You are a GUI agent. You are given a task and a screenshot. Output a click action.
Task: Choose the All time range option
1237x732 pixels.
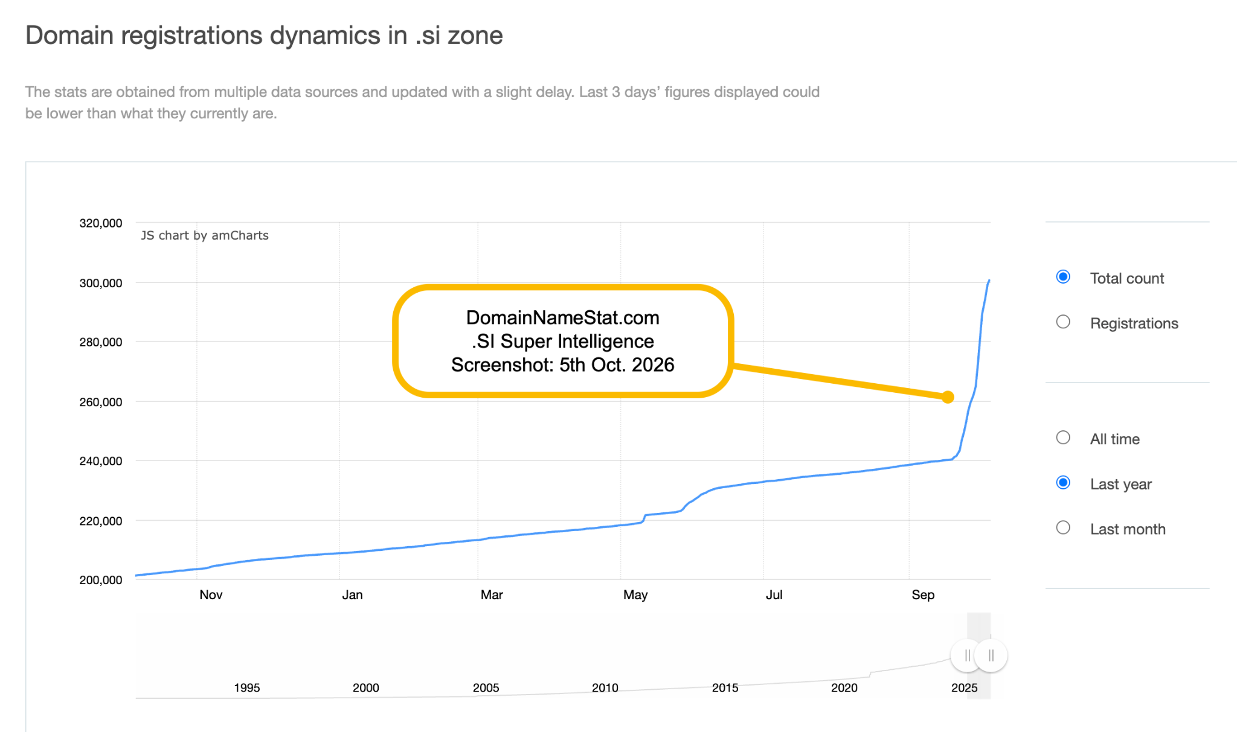(x=1063, y=438)
